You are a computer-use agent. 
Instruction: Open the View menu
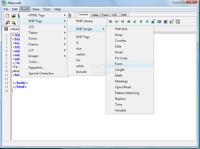click(x=36, y=9)
